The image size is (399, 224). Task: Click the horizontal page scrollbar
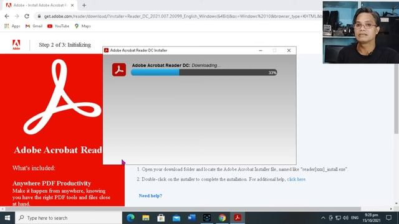(x=183, y=209)
